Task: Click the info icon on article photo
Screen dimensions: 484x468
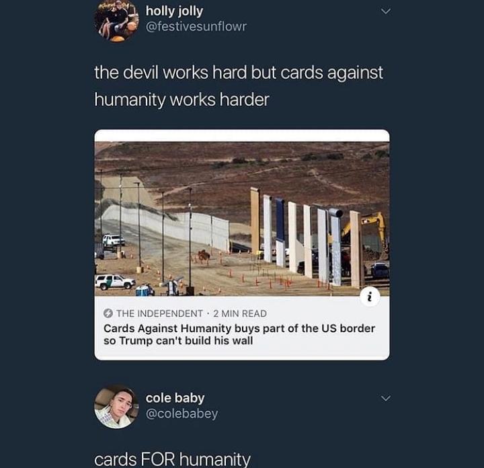Action: coord(370,297)
